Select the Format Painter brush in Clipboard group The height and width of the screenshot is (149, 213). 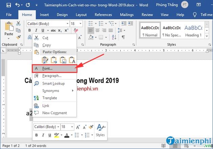coord(18,37)
